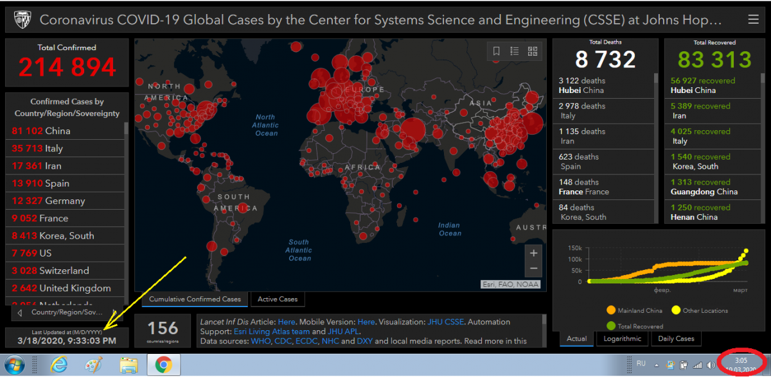Switch to the Logarithmic chart tab
The width and height of the screenshot is (771, 377).
coord(622,339)
